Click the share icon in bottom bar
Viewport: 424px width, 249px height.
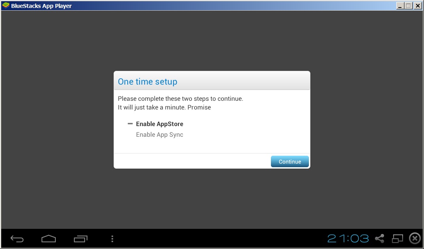380,238
